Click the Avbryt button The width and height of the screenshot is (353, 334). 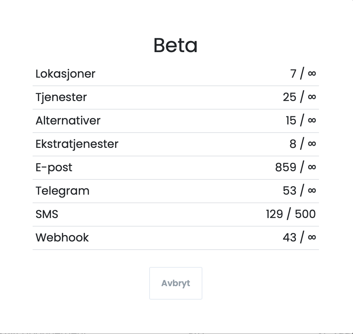coord(176,283)
